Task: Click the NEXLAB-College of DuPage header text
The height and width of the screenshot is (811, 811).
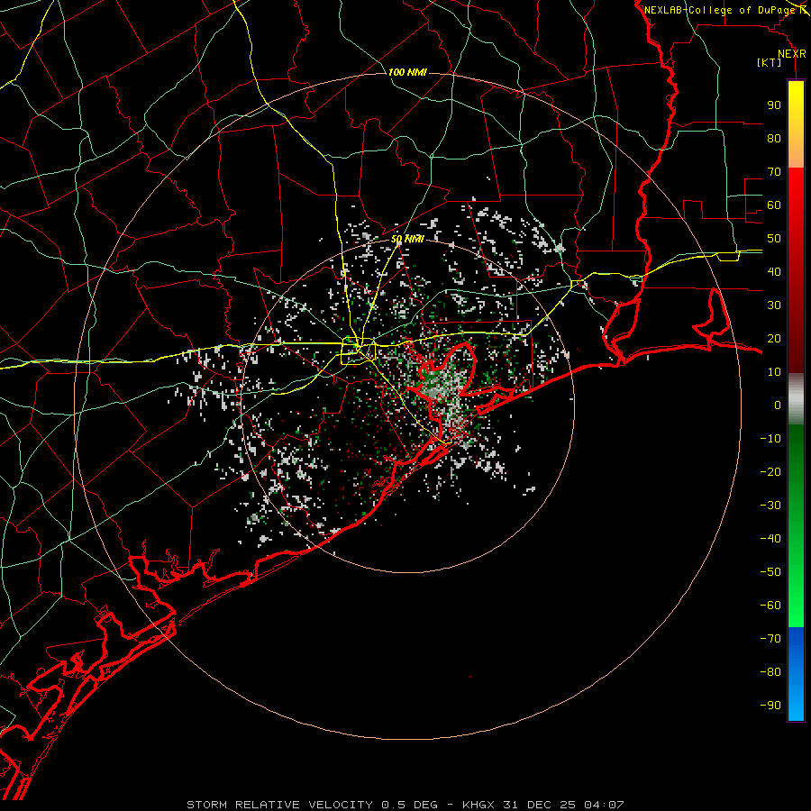Action: point(719,10)
